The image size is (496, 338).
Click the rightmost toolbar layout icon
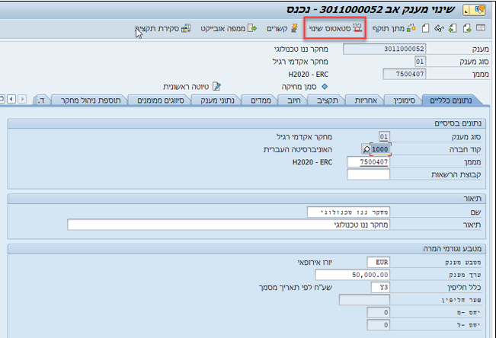tap(481, 28)
